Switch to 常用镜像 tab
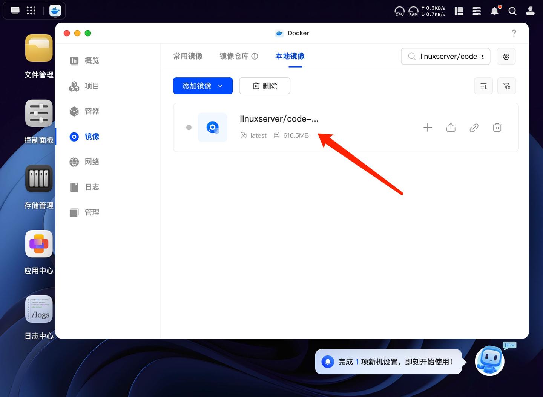This screenshot has width=543, height=397. pyautogui.click(x=188, y=56)
